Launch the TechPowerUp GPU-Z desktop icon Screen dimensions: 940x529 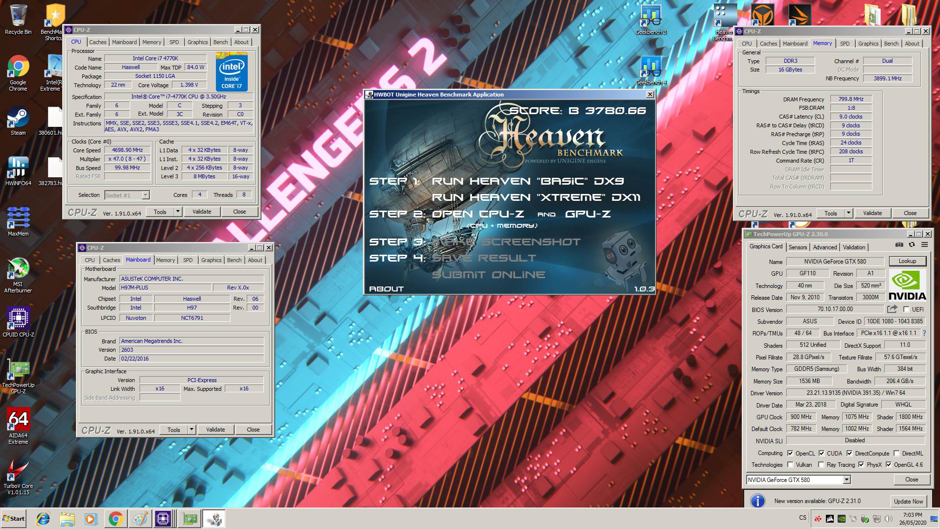tap(18, 377)
